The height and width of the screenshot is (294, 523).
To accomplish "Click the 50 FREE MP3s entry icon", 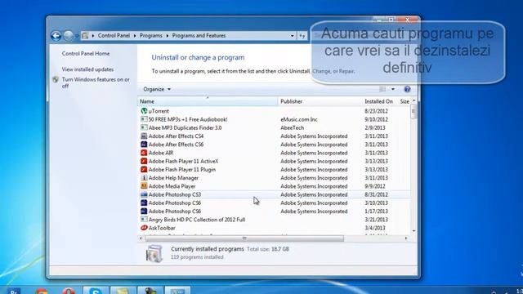I will (x=144, y=119).
